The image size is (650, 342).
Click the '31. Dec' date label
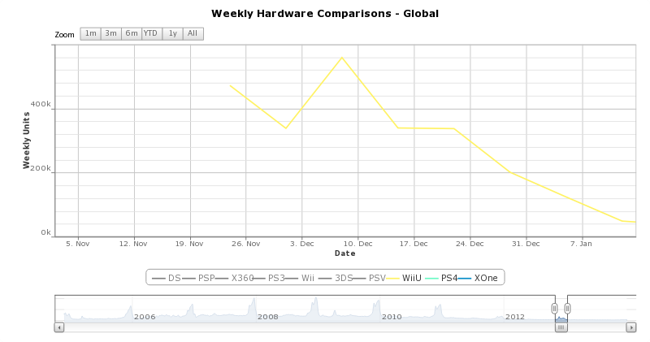(x=526, y=244)
